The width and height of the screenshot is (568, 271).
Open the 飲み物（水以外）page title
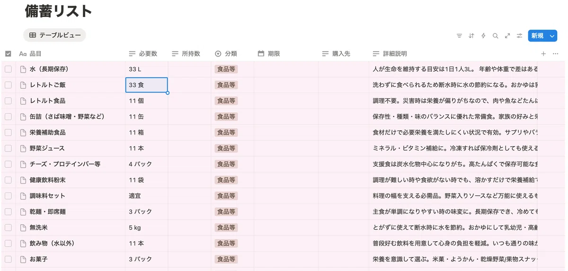pos(53,243)
